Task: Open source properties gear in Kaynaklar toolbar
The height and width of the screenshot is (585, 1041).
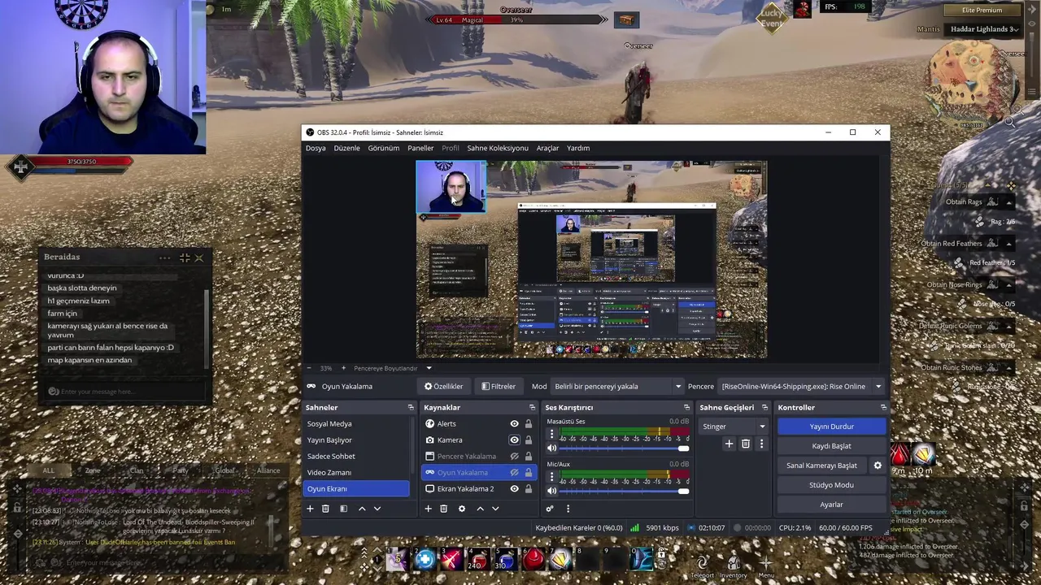Action: pos(461,509)
